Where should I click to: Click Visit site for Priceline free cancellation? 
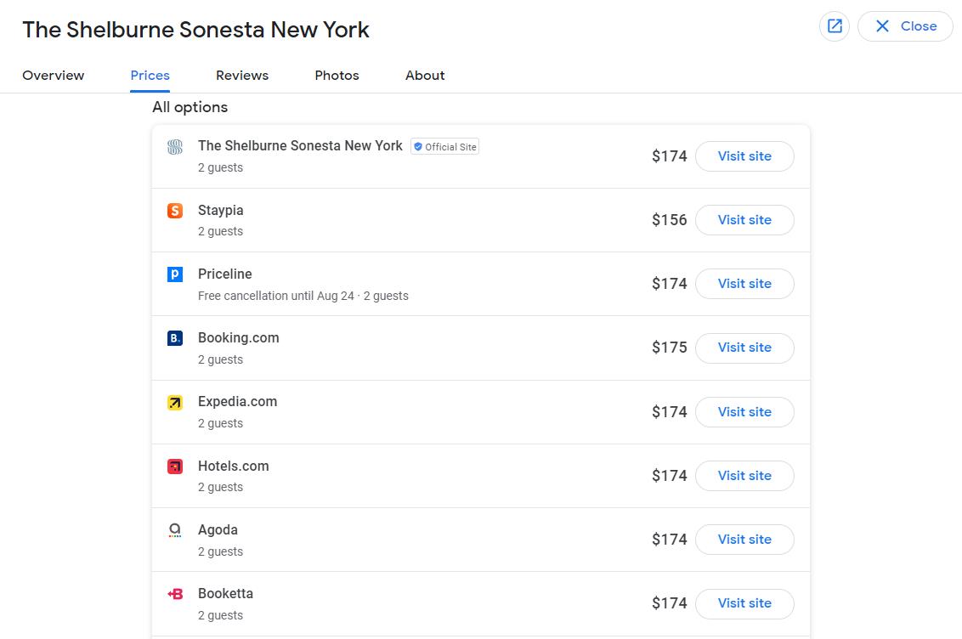pyautogui.click(x=744, y=283)
